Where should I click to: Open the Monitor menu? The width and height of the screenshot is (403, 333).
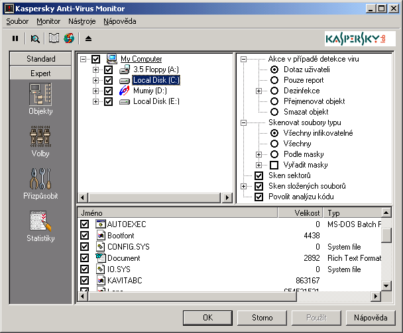click(48, 21)
